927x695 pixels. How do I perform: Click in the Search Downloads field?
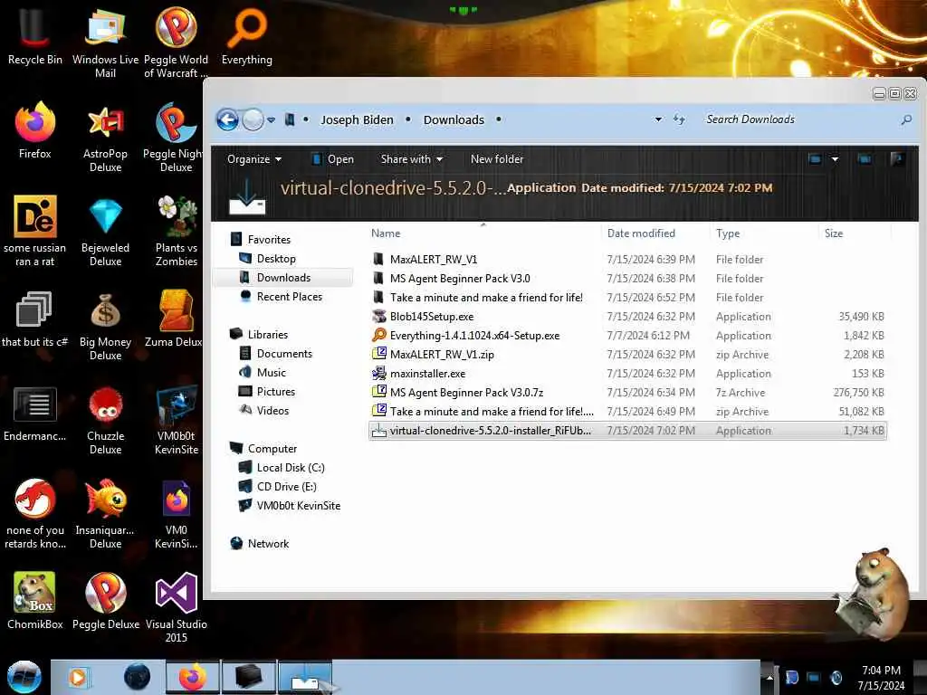798,119
